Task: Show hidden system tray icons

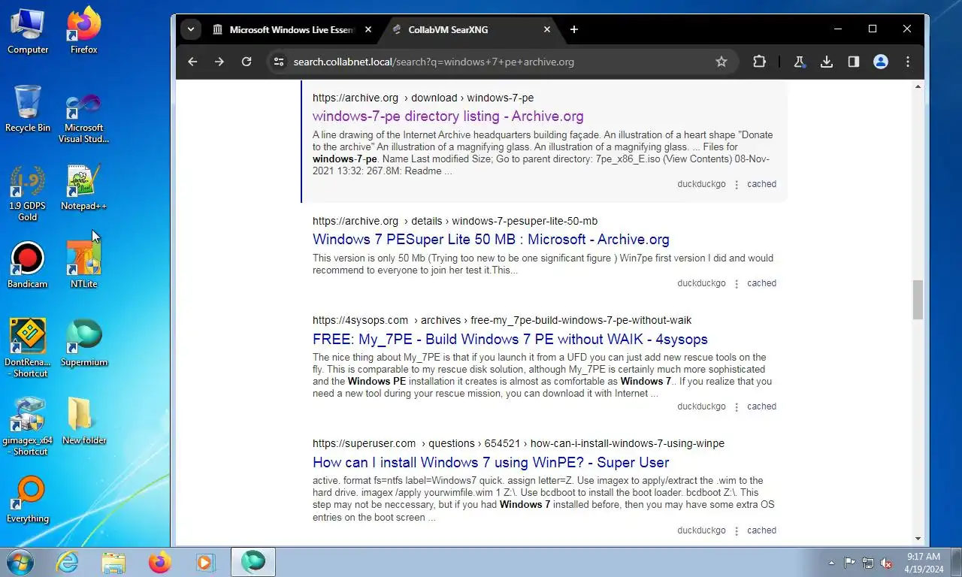Action: (x=831, y=563)
